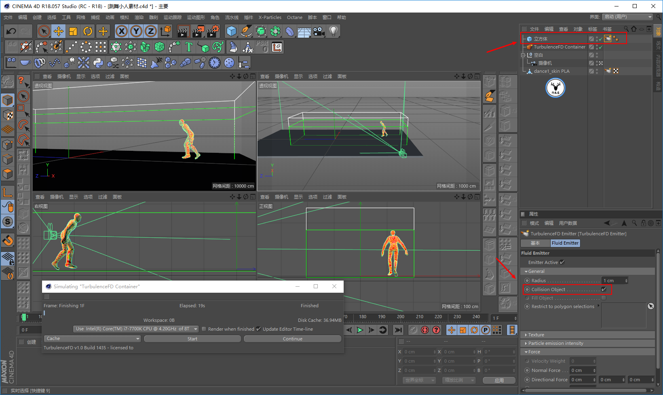This screenshot has height=395, width=663.
Task: Select the dance1_skin PLA object
Action: click(551, 71)
